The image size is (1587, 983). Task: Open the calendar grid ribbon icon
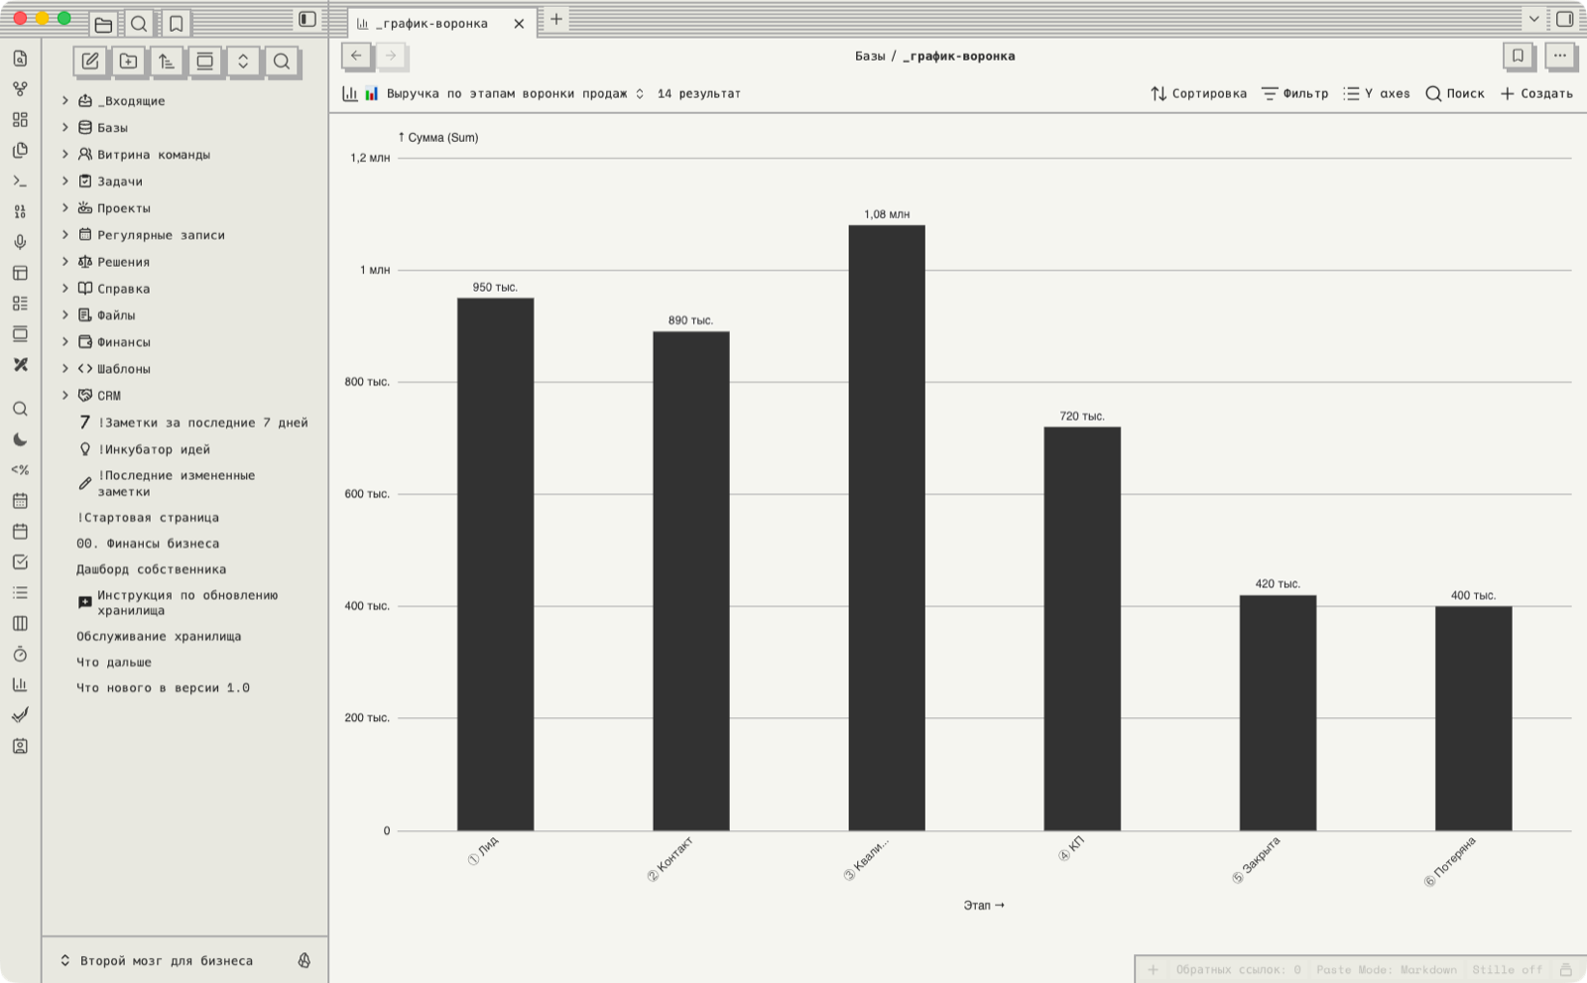pos(20,501)
